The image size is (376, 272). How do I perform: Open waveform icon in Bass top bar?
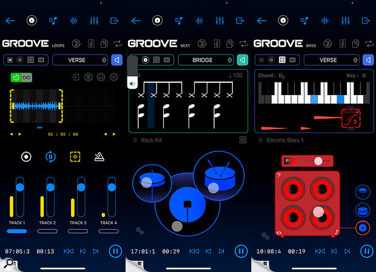pyautogui.click(x=324, y=21)
